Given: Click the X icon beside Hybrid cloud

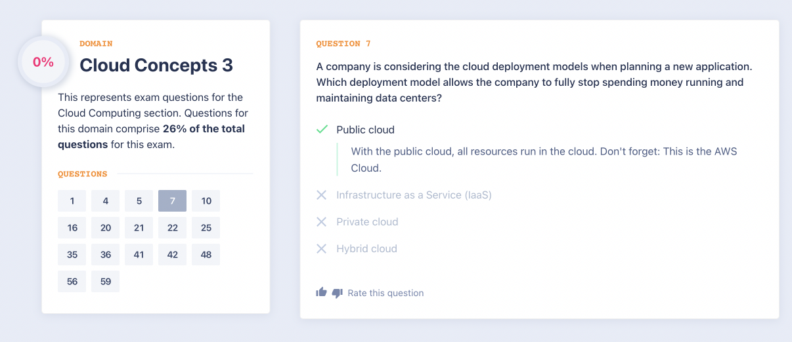Looking at the screenshot, I should (321, 249).
